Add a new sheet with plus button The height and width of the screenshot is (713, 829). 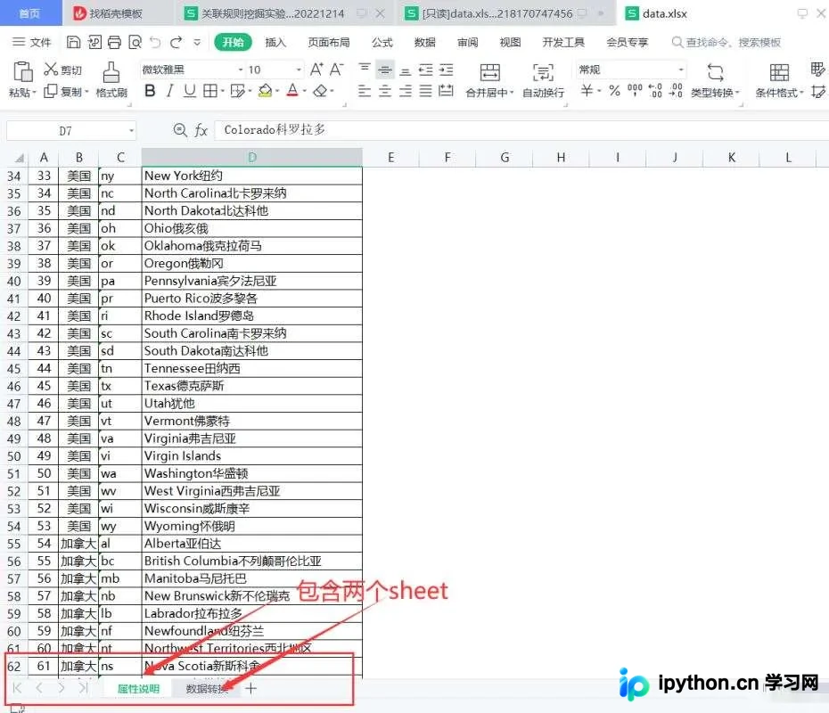coord(251,689)
